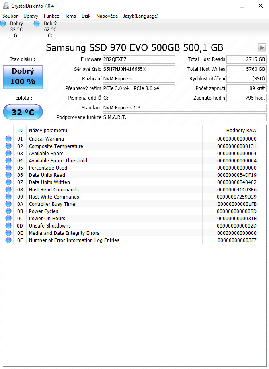Click next-disk arrow button beside drive name

point(262,47)
